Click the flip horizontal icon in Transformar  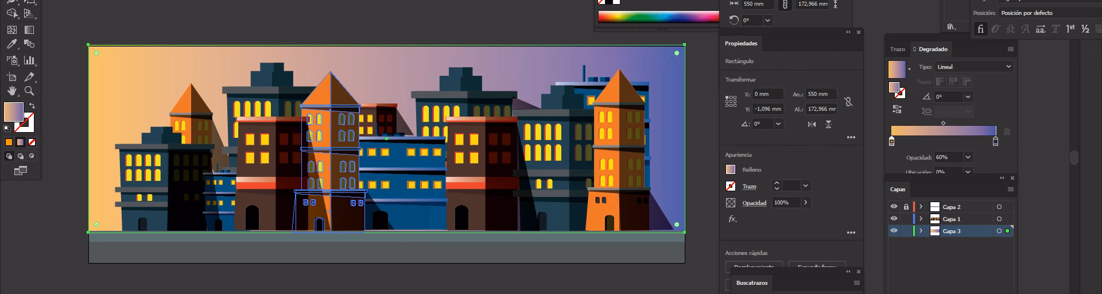coord(812,124)
